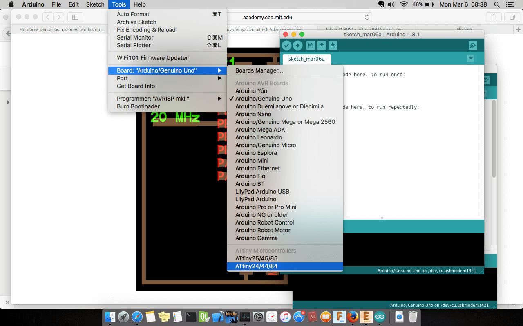This screenshot has width=523, height=326.
Task: Open the battery status menu showing 48%
Action: [x=423, y=4]
